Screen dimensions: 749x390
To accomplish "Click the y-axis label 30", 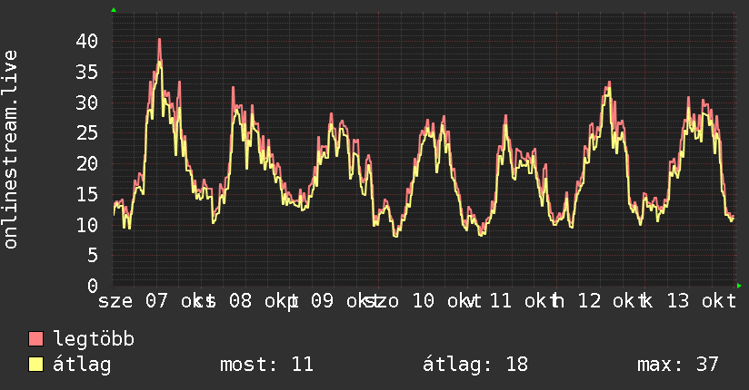I will [87, 102].
